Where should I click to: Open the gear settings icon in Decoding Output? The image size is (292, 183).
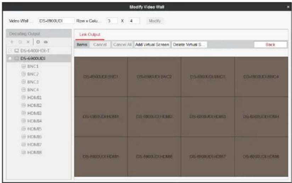[x=38, y=42]
